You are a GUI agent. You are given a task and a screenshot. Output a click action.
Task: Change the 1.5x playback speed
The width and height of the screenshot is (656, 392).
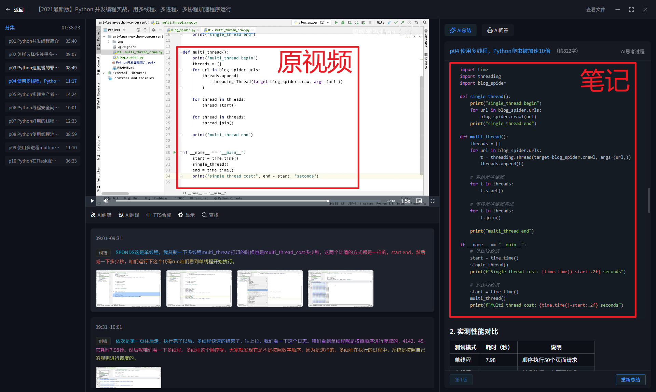(406, 201)
